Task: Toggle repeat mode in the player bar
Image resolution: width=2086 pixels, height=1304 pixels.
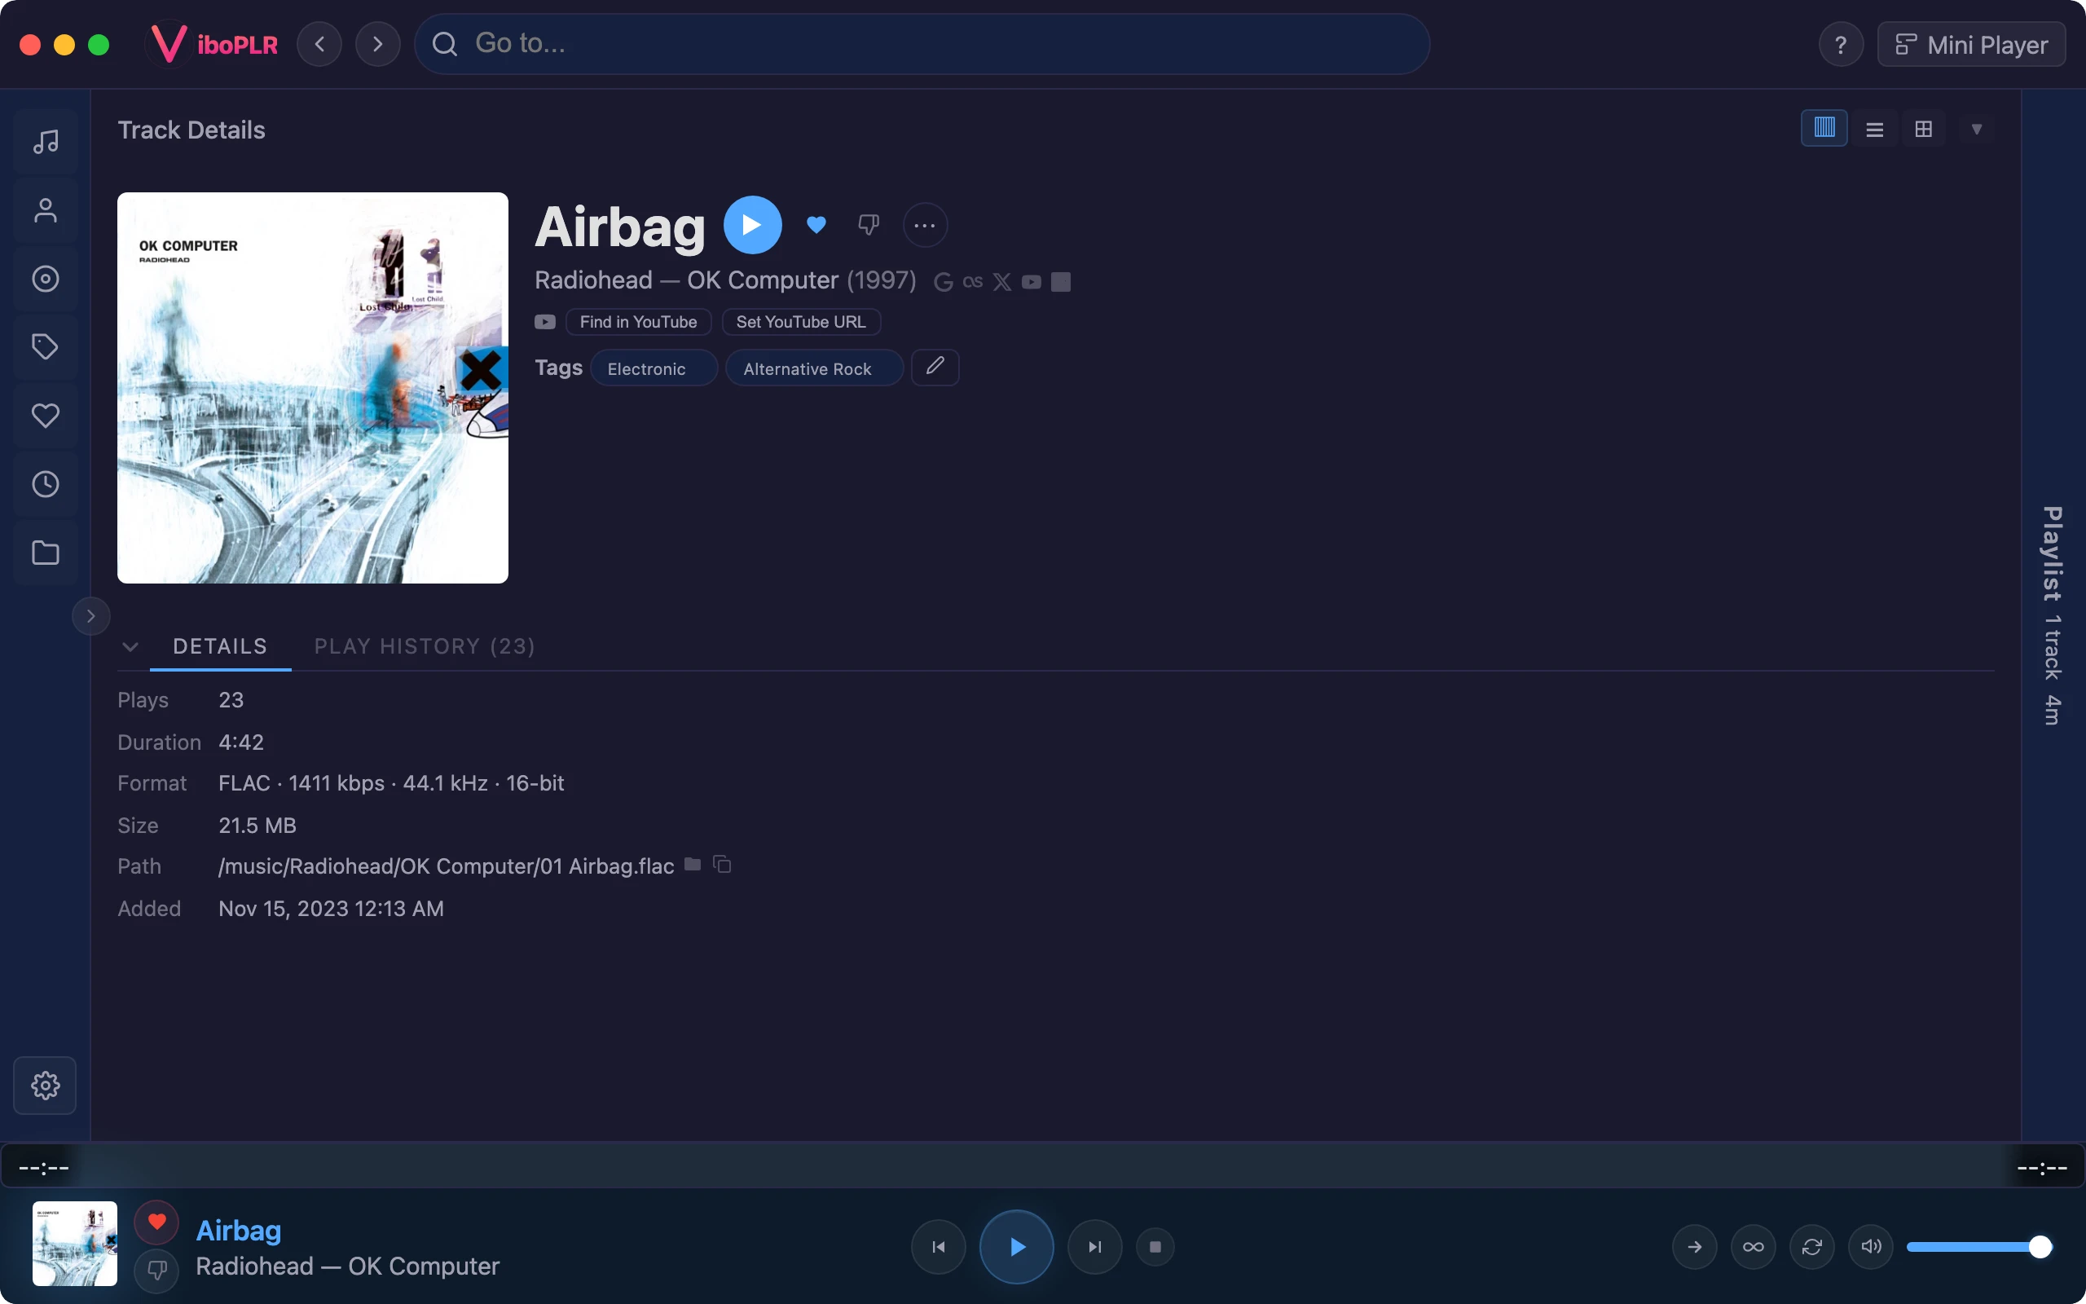Action: tap(1812, 1247)
